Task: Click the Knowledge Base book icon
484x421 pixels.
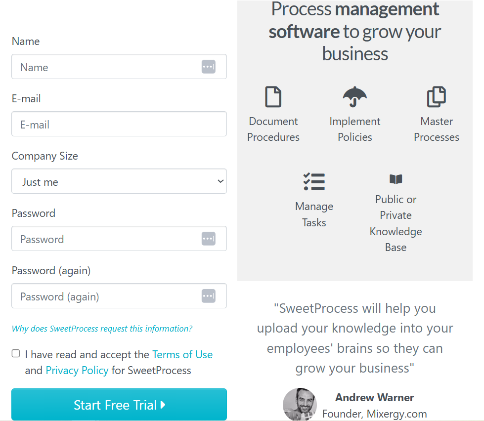Action: click(x=396, y=179)
